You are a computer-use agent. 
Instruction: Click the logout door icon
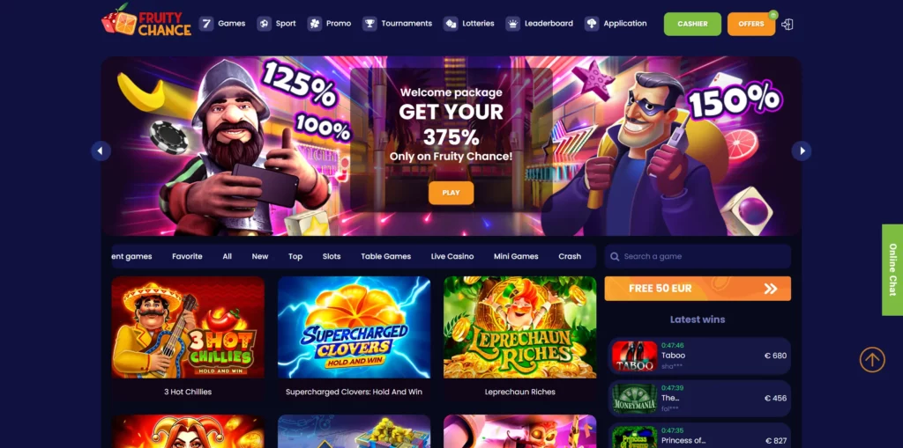click(787, 24)
